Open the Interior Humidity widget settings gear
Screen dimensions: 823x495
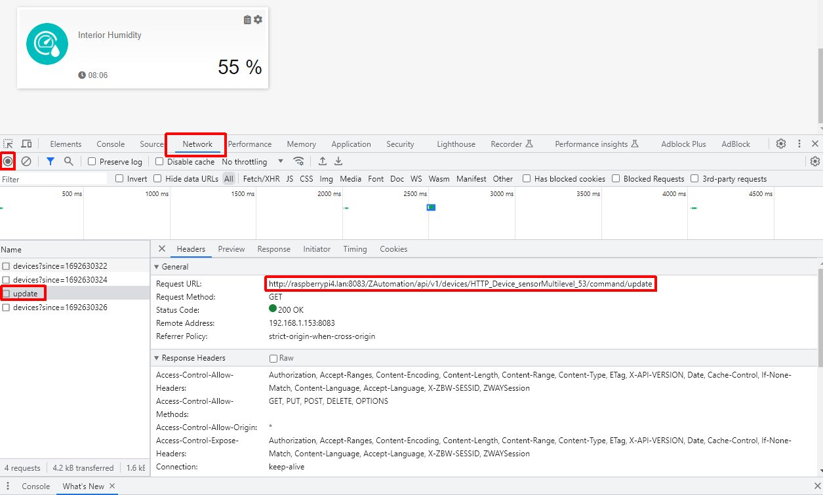(x=258, y=20)
